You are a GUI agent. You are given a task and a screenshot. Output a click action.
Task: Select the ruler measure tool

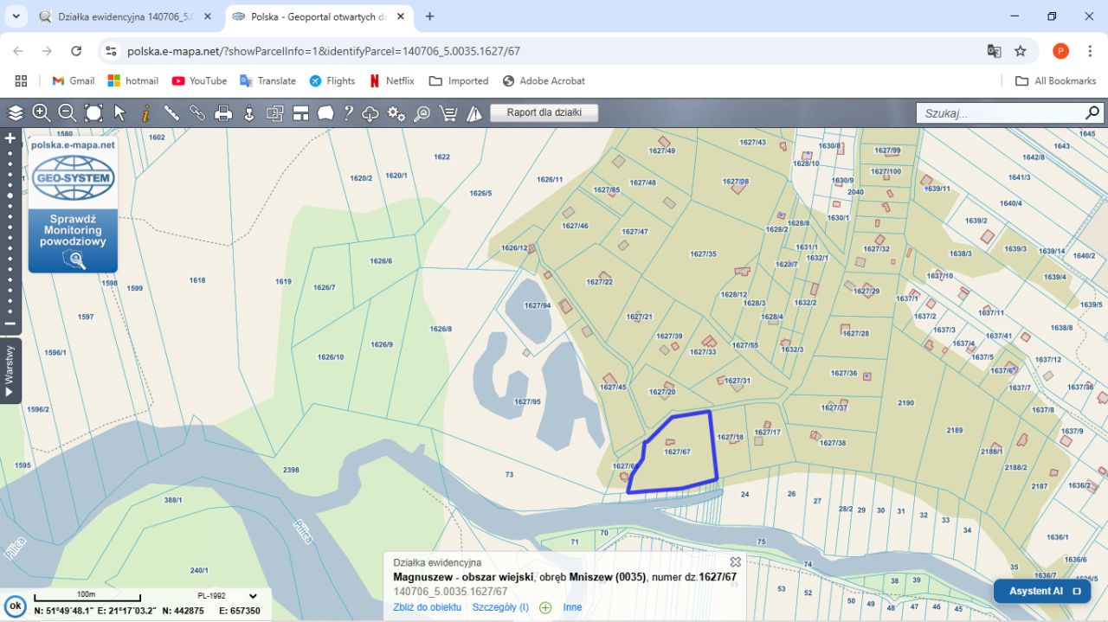click(171, 112)
